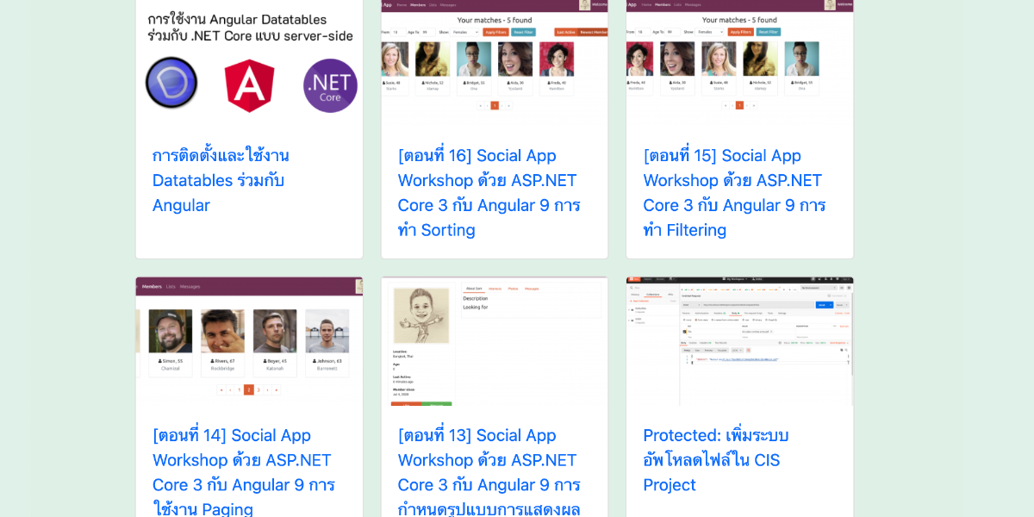This screenshot has height=517, width=1034.
Task: Open the Protected CIS Project article link
Action: (x=715, y=460)
